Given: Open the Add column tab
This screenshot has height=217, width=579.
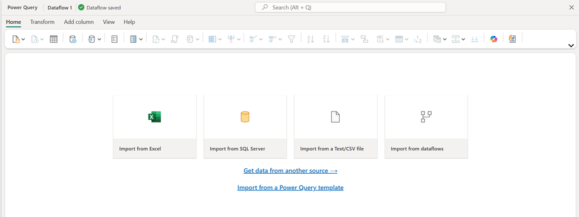Looking at the screenshot, I should click(x=78, y=22).
